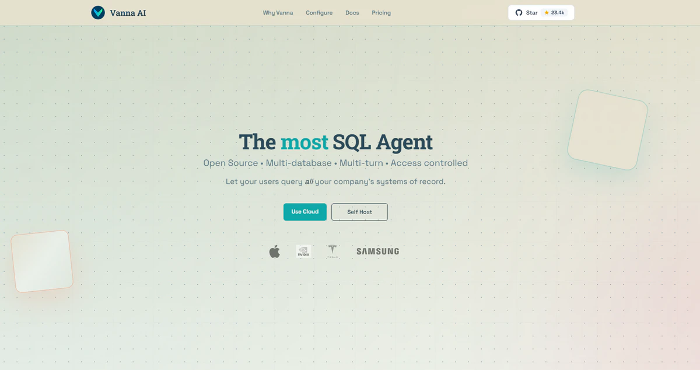Click the Vanna AI brand name text
The image size is (700, 370).
[x=128, y=12]
